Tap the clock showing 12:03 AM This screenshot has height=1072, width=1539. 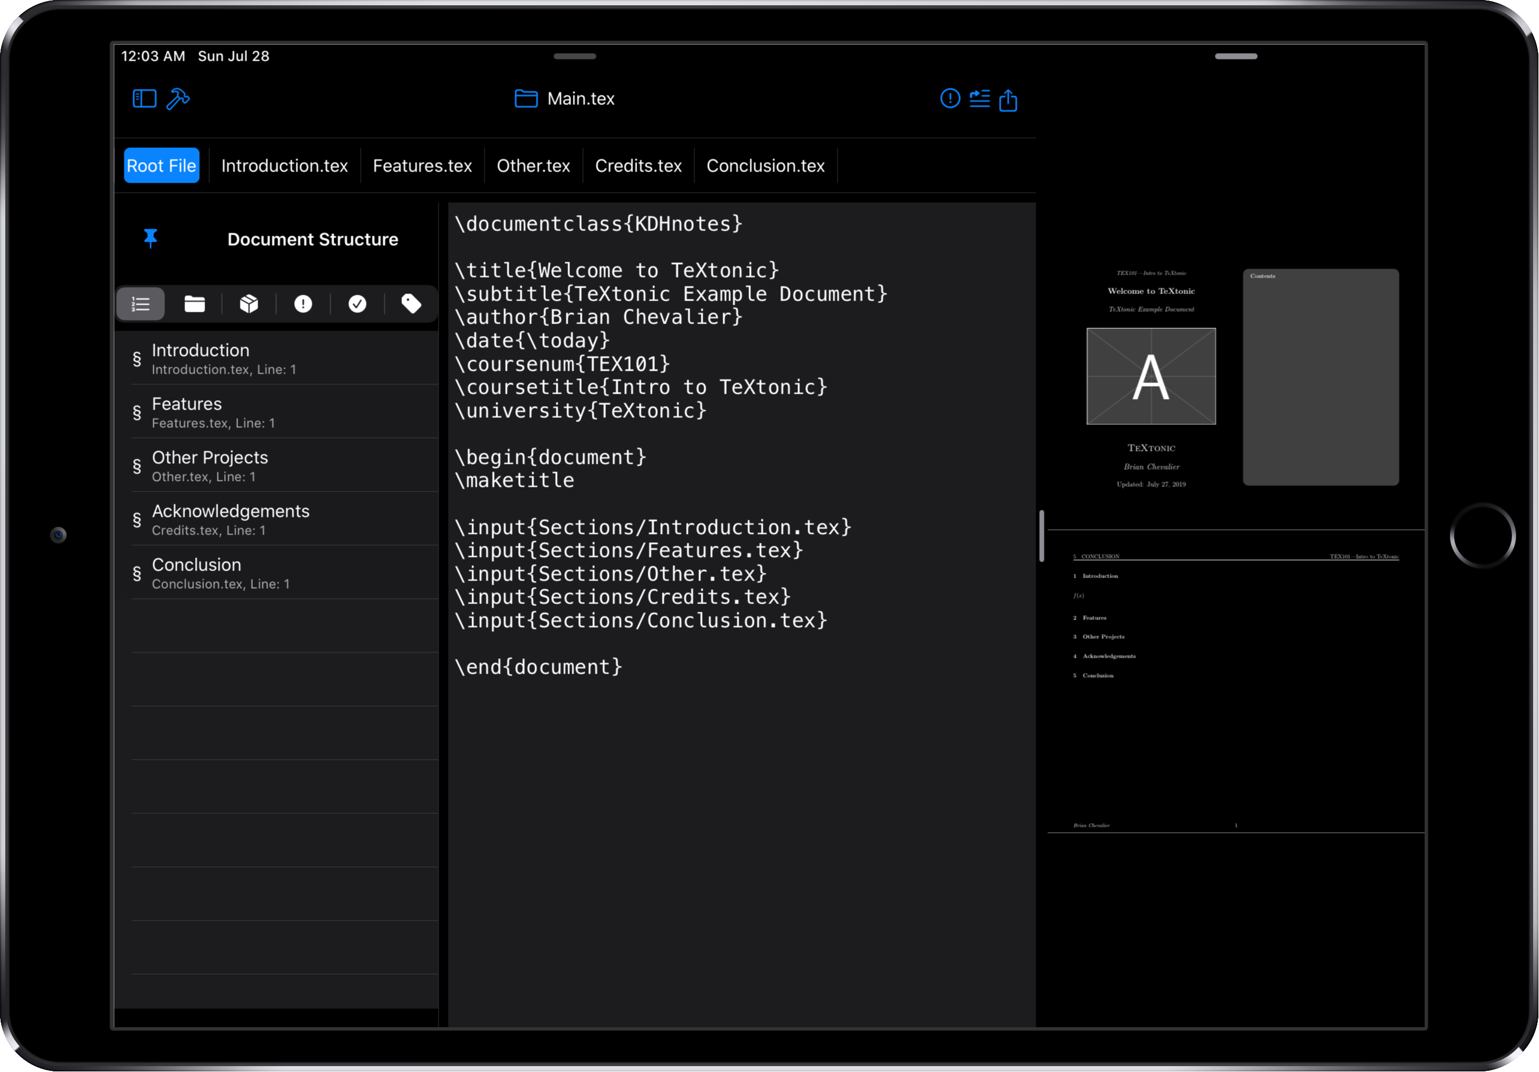pyautogui.click(x=153, y=56)
